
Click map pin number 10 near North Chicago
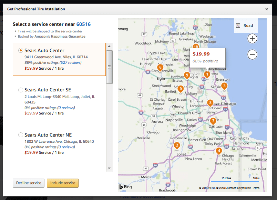pos(196,46)
